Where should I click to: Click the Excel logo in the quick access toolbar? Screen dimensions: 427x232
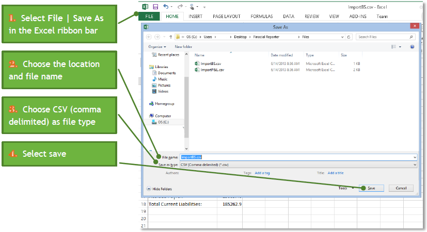click(146, 7)
